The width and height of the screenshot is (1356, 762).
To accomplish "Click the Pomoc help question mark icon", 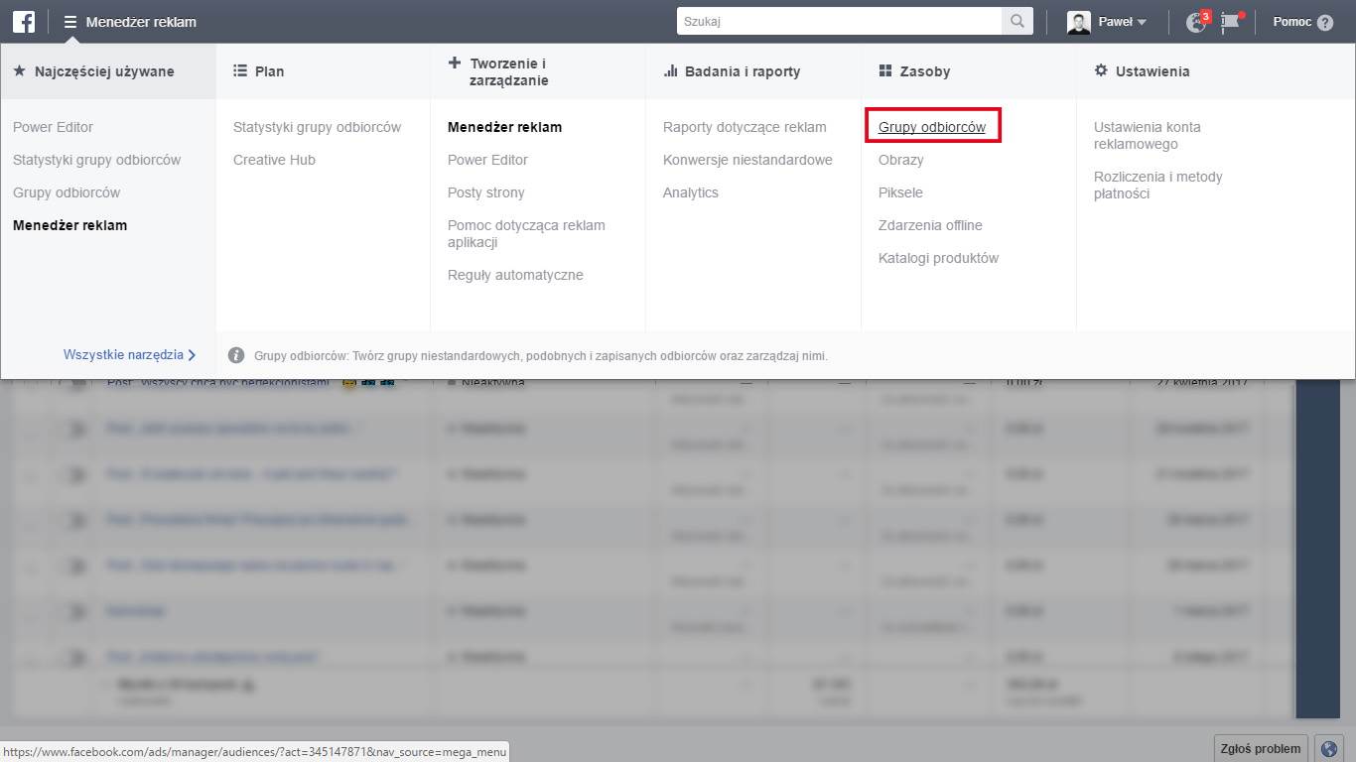I will (1325, 22).
